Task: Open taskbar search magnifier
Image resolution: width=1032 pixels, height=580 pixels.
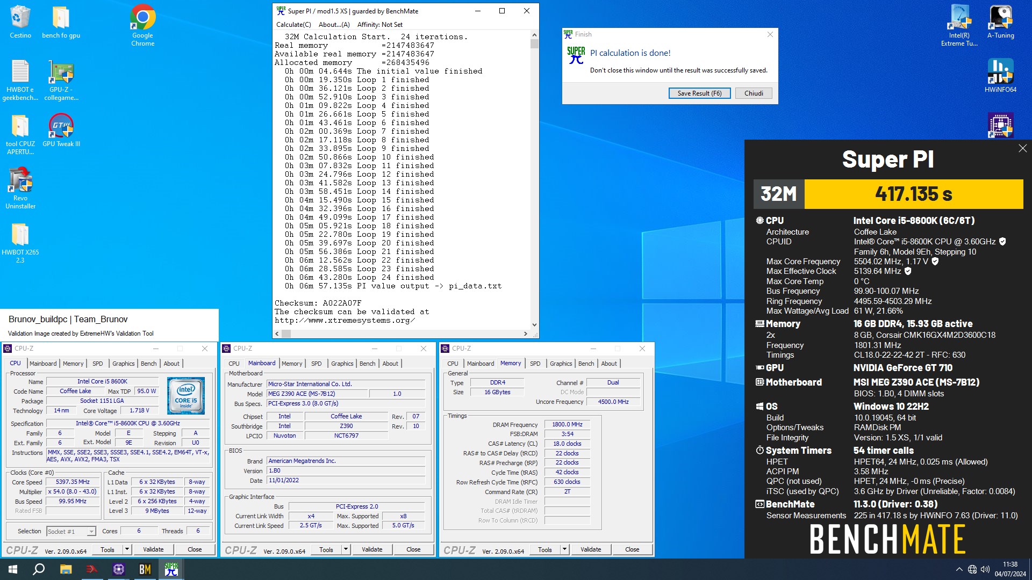Action: coord(39,569)
